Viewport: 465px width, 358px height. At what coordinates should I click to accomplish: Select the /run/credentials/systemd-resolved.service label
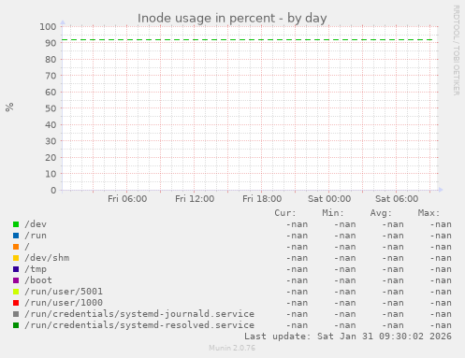point(139,325)
